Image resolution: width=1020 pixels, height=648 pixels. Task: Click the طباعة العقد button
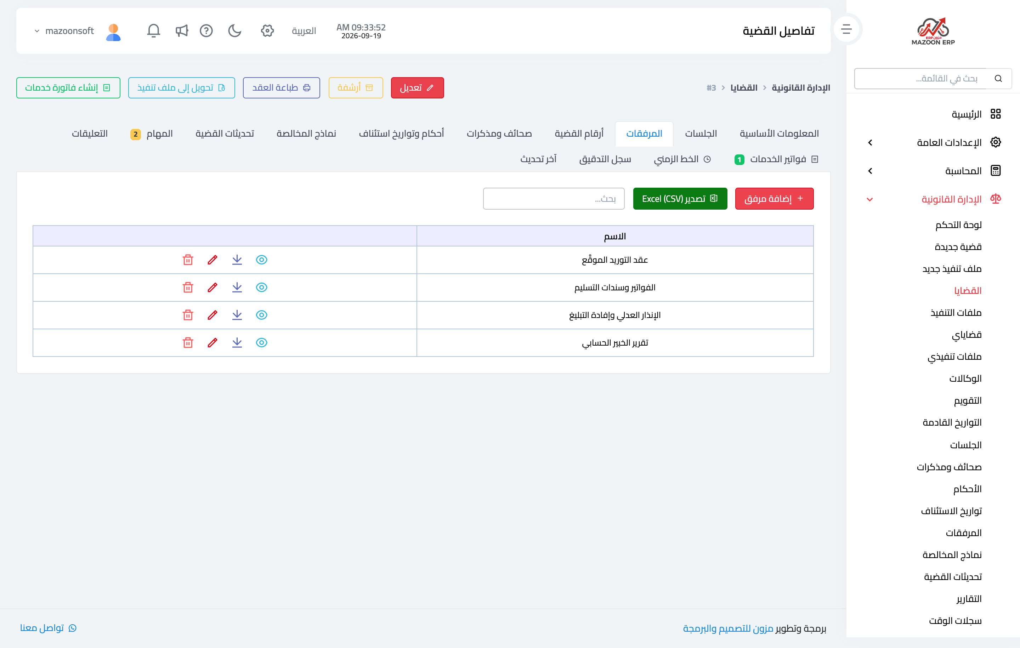click(x=281, y=88)
